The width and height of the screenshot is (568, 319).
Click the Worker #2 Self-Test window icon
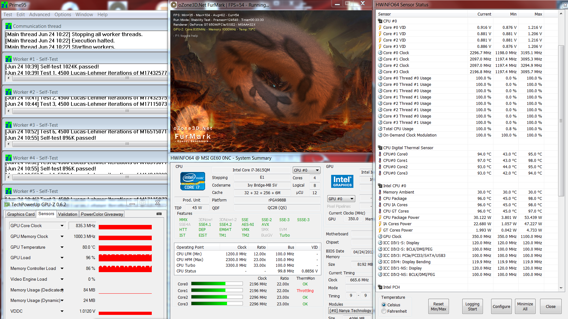click(x=9, y=92)
